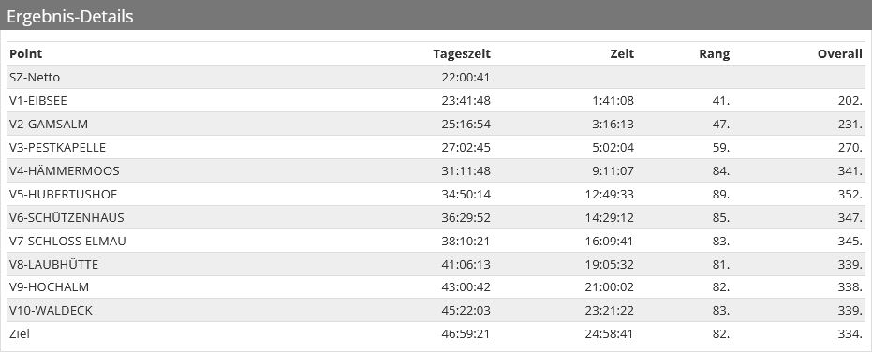Image resolution: width=872 pixels, height=352 pixels.
Task: Select the V1-EIBSEE row label
Action: click(x=38, y=101)
